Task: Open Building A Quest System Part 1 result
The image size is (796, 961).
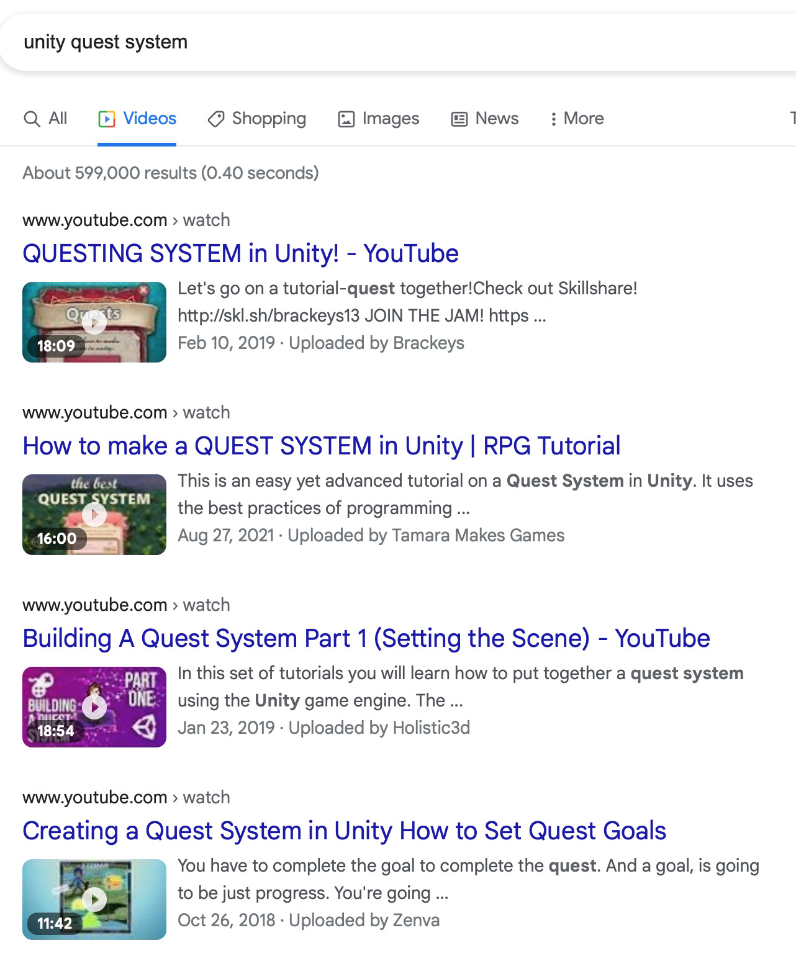Action: [366, 638]
